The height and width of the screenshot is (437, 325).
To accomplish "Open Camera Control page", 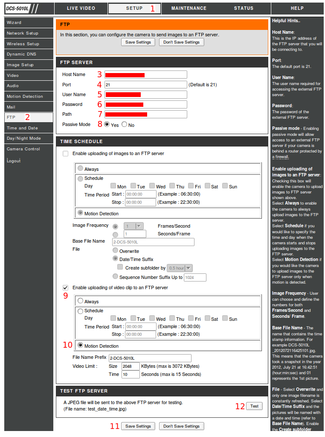I will (29, 149).
